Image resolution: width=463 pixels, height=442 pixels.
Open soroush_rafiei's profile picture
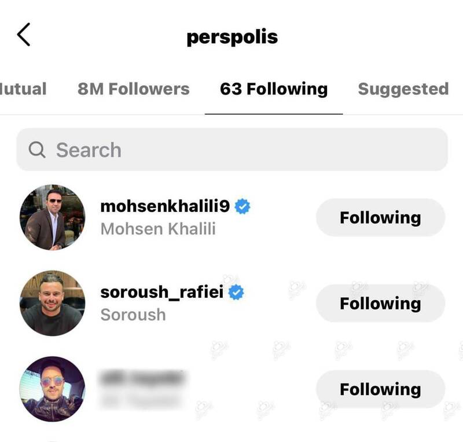pyautogui.click(x=52, y=302)
